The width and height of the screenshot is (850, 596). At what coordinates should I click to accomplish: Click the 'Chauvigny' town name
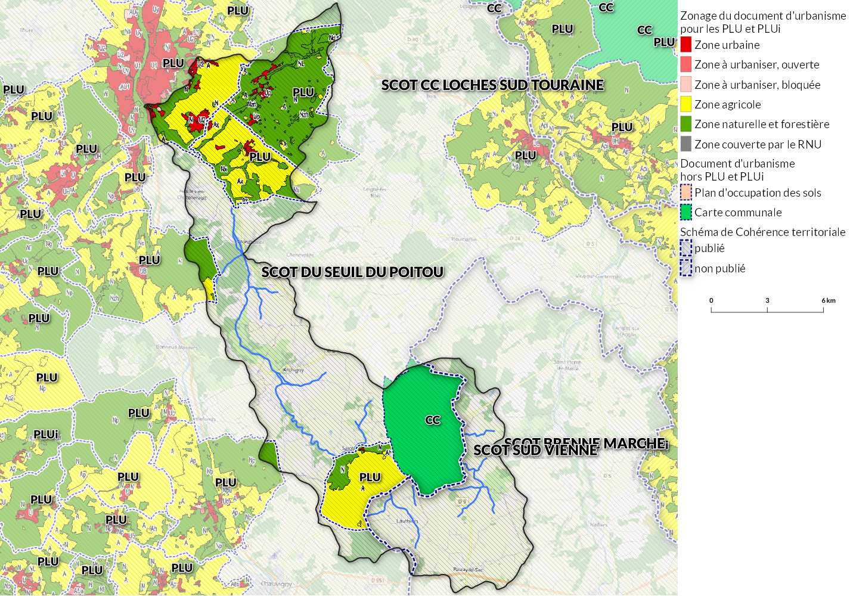click(277, 584)
